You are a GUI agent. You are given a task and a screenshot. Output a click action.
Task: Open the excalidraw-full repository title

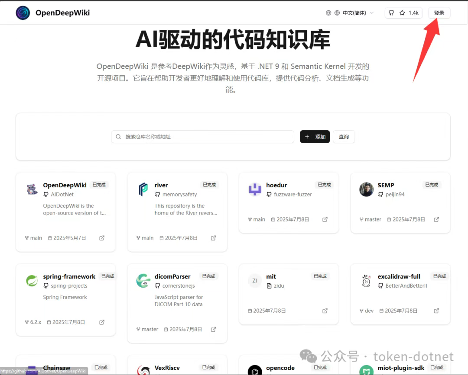tap(399, 277)
